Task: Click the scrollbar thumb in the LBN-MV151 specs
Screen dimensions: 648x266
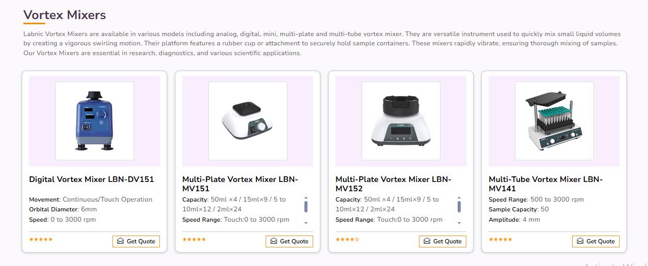Action: (306, 206)
